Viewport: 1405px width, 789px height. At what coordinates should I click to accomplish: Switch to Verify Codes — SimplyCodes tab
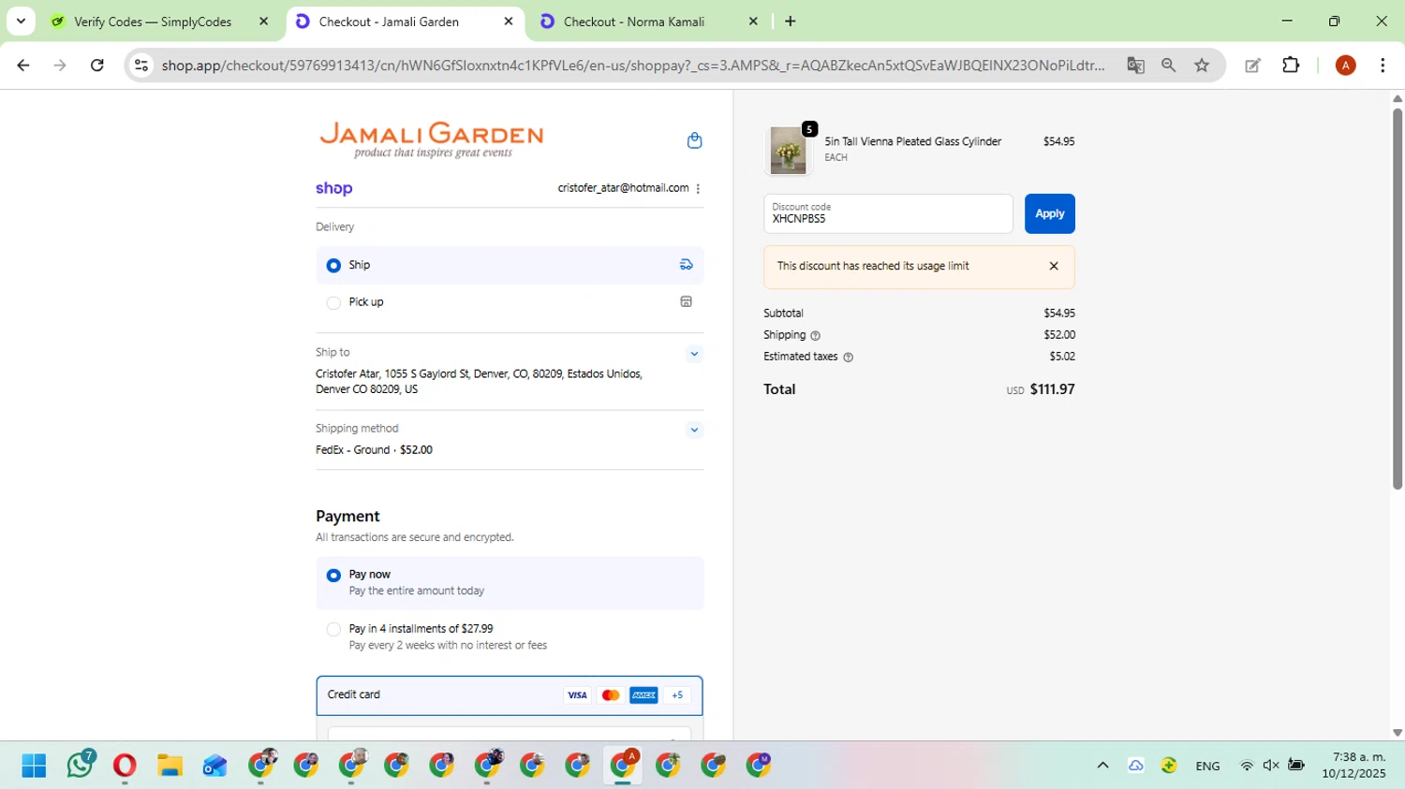[153, 22]
